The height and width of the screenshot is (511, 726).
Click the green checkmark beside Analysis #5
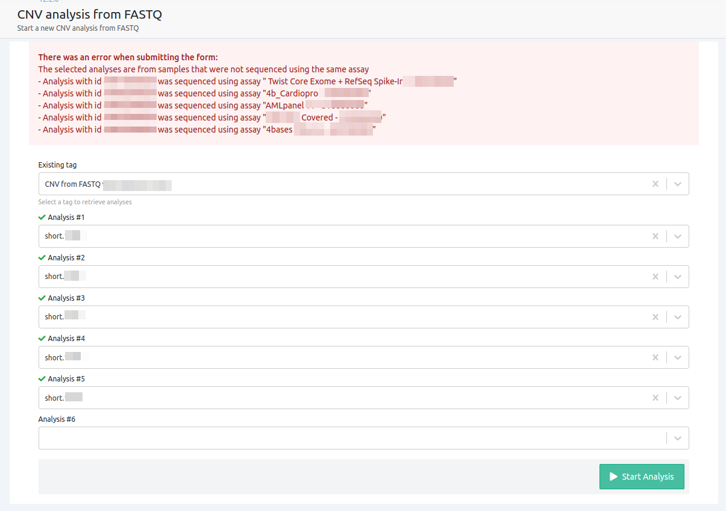pos(42,379)
